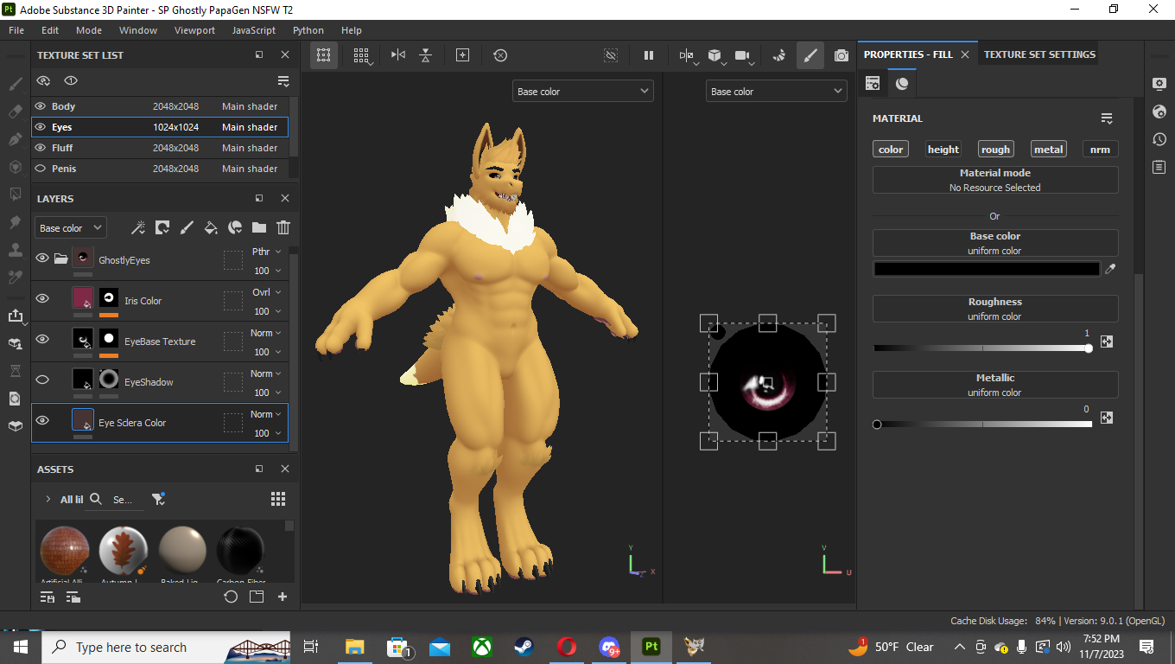Switch to the Texture Set Settings tab

coord(1038,54)
